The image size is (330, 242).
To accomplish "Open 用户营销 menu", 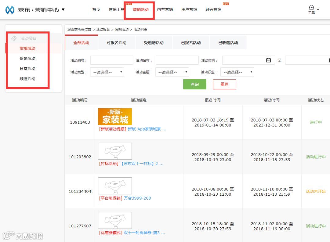I will (x=189, y=9).
